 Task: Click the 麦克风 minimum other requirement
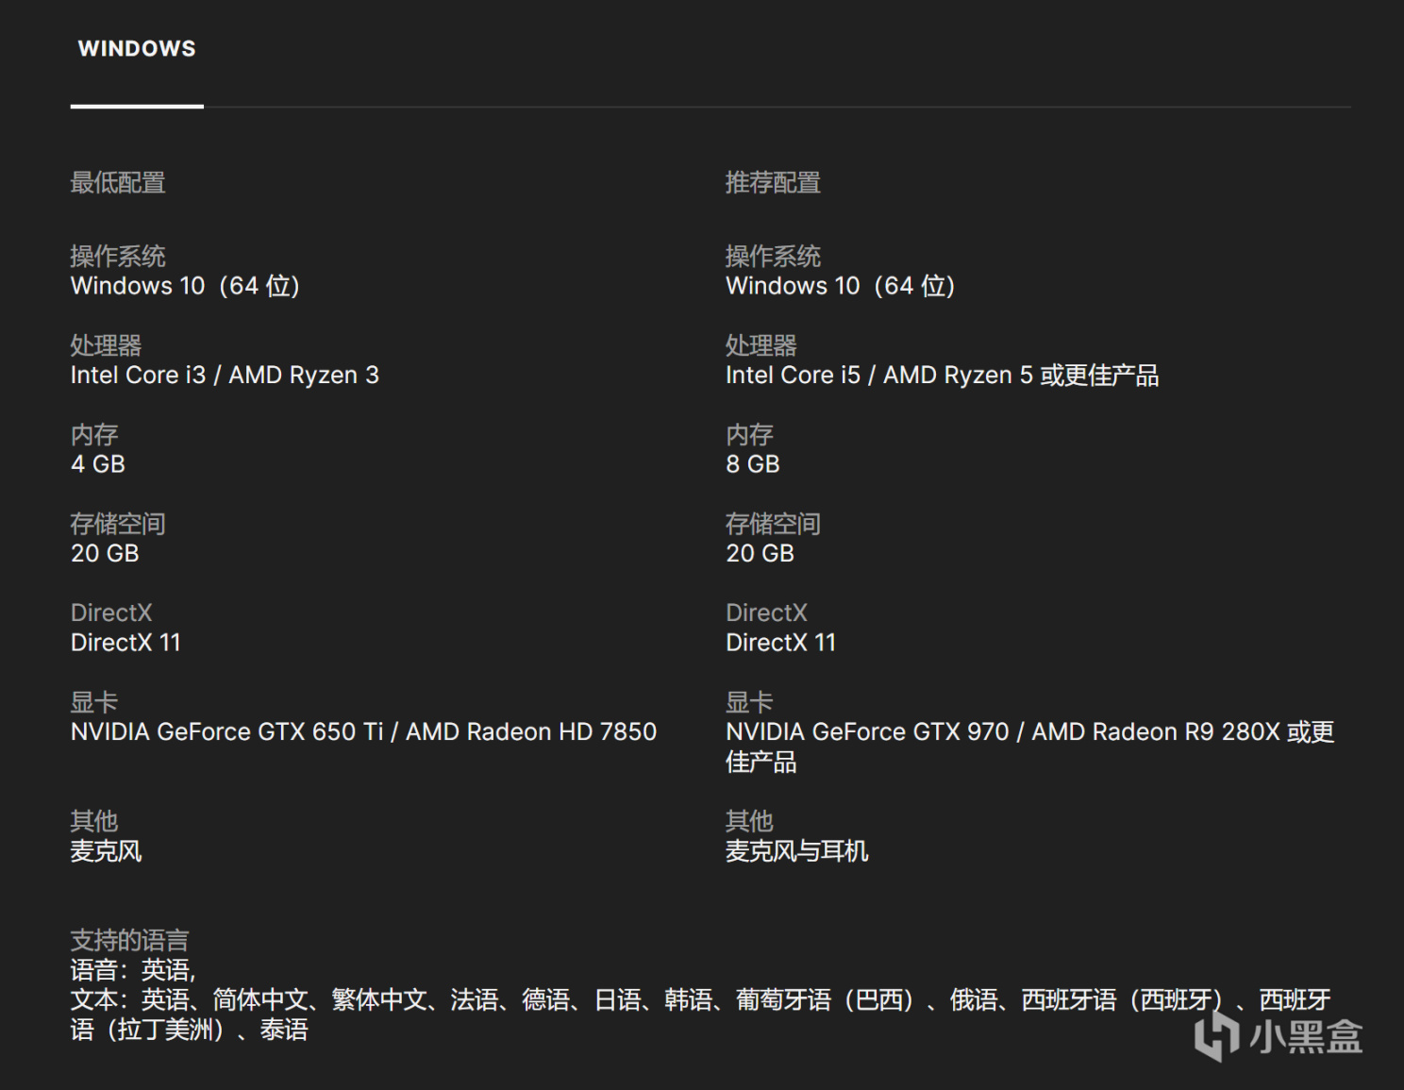coord(106,851)
